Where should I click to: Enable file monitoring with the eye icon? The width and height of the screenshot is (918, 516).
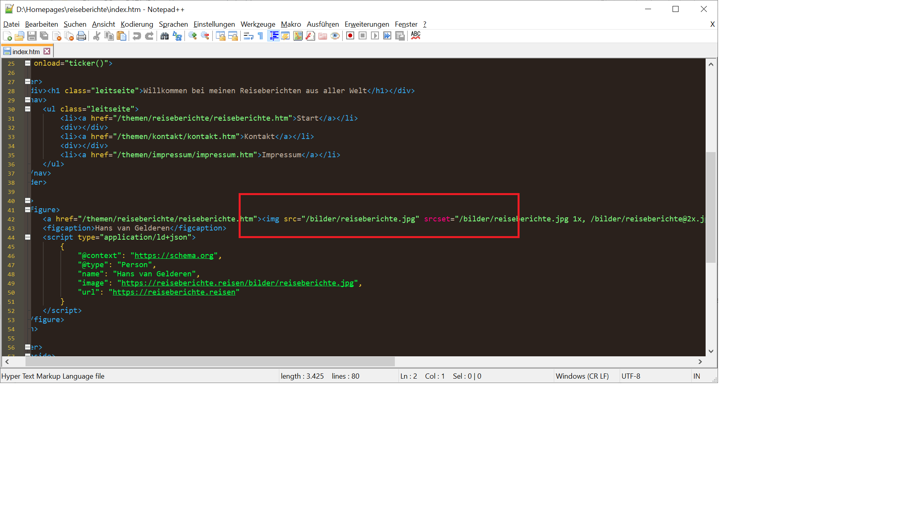(335, 36)
